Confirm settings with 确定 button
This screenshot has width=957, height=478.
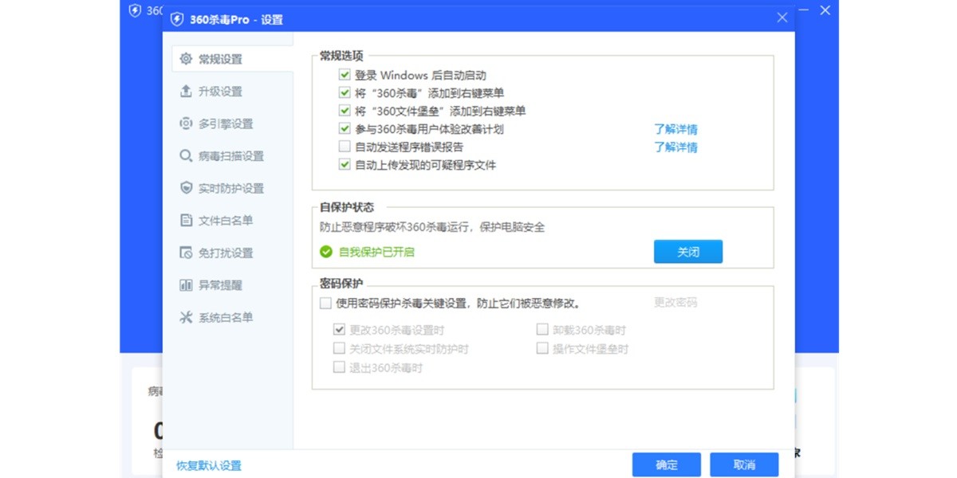pos(666,465)
